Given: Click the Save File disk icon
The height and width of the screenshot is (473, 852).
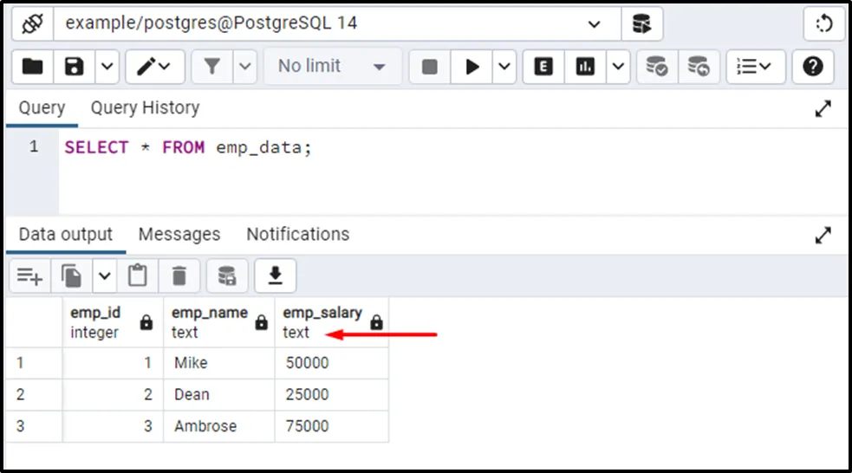Looking at the screenshot, I should 75,67.
